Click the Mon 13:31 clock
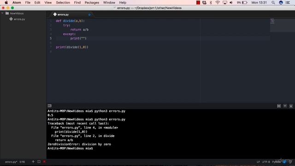 [x=259, y=2]
